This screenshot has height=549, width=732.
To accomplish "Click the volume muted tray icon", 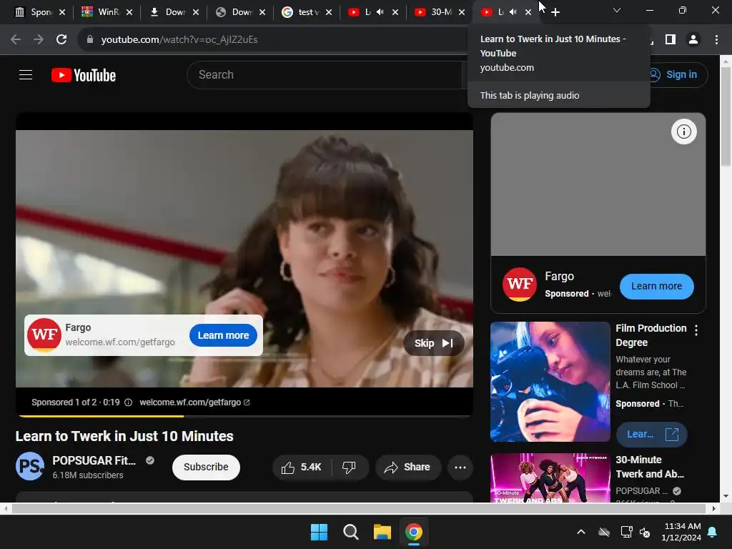I will pos(645,532).
